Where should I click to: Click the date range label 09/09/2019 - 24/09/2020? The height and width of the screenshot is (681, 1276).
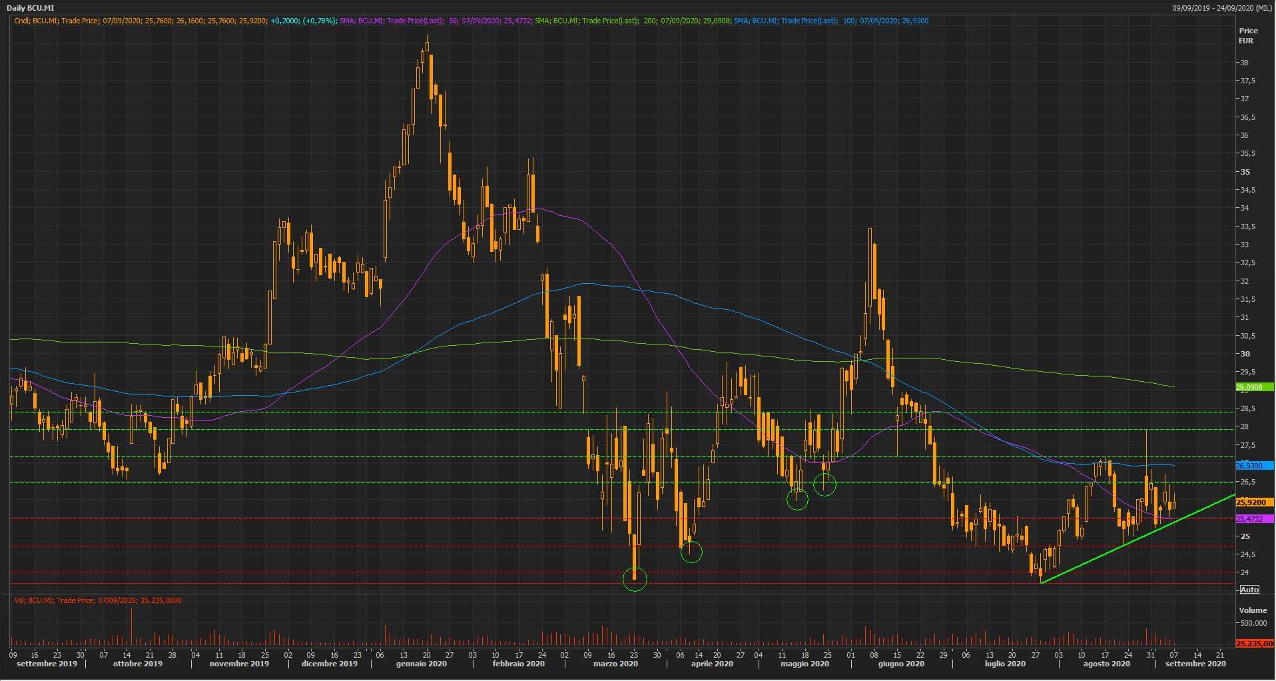coord(1221,8)
